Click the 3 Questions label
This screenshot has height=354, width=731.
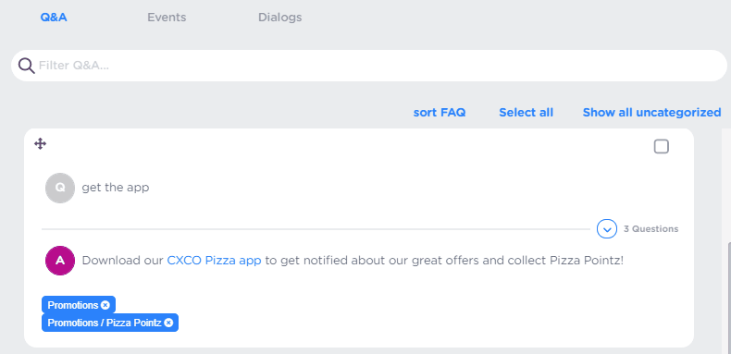pos(650,229)
